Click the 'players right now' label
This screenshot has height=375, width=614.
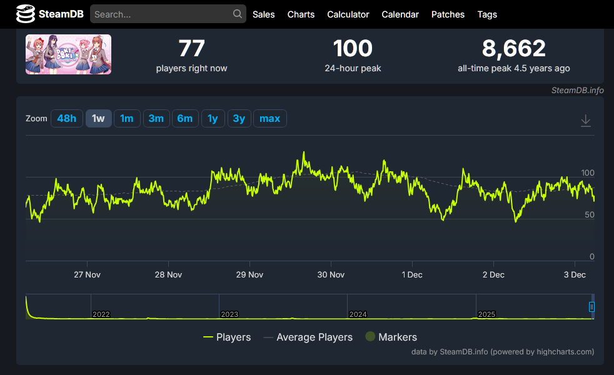(x=191, y=69)
